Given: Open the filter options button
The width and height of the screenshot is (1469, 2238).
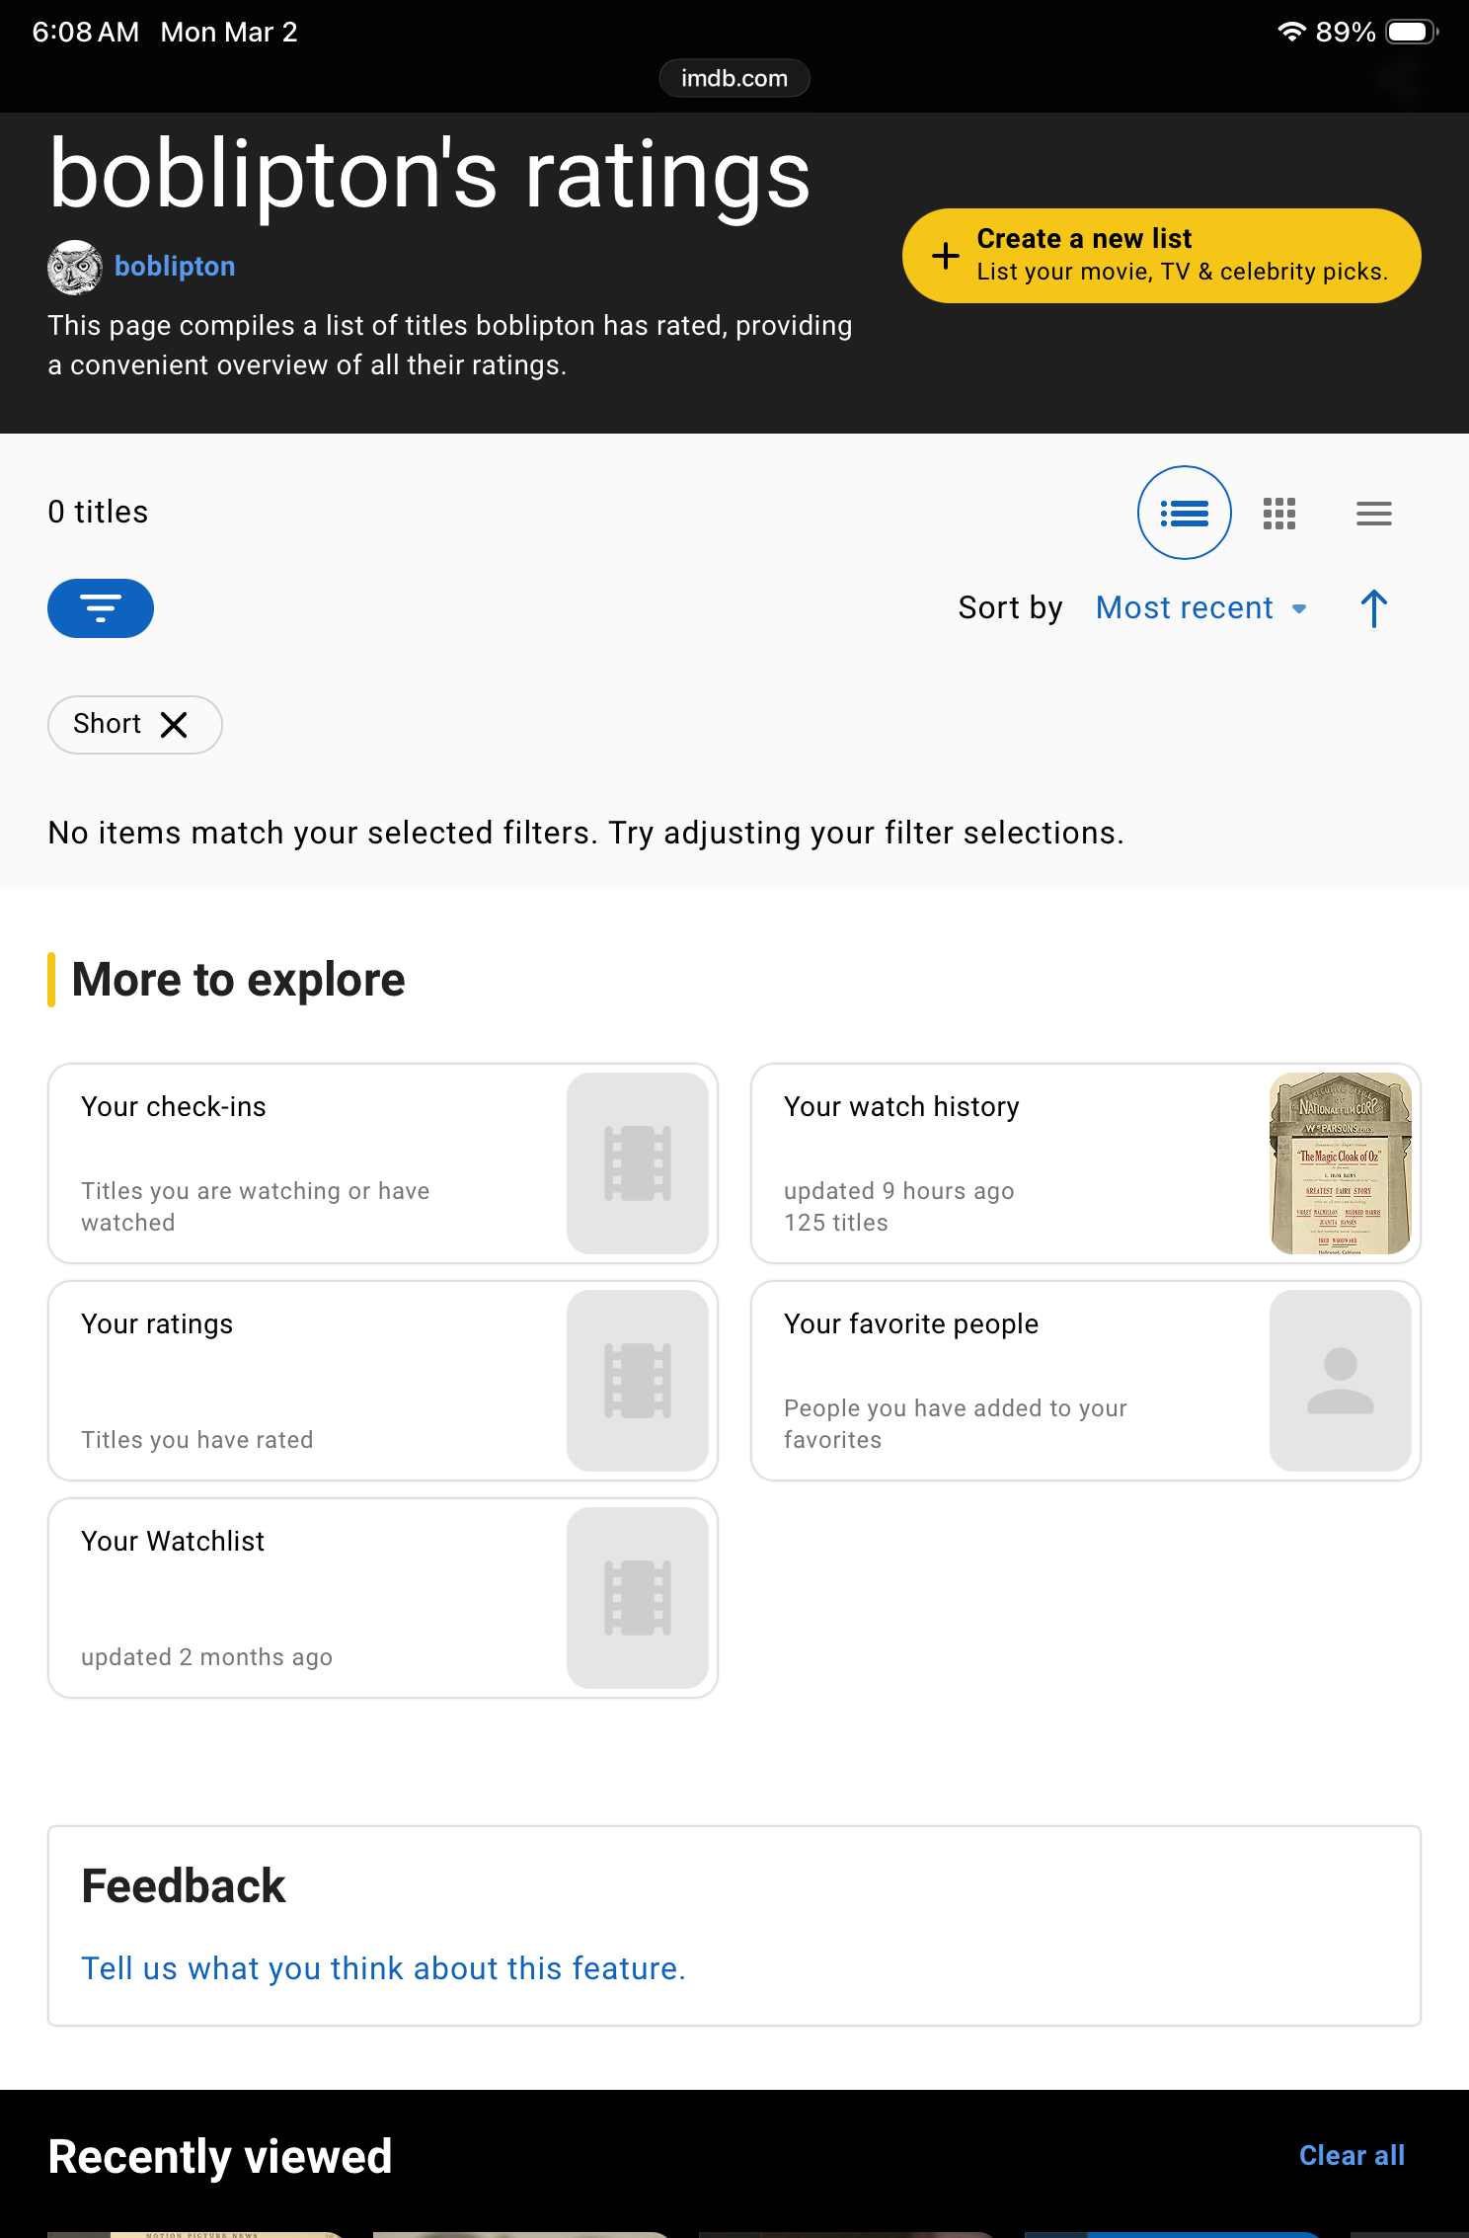Looking at the screenshot, I should click(101, 608).
